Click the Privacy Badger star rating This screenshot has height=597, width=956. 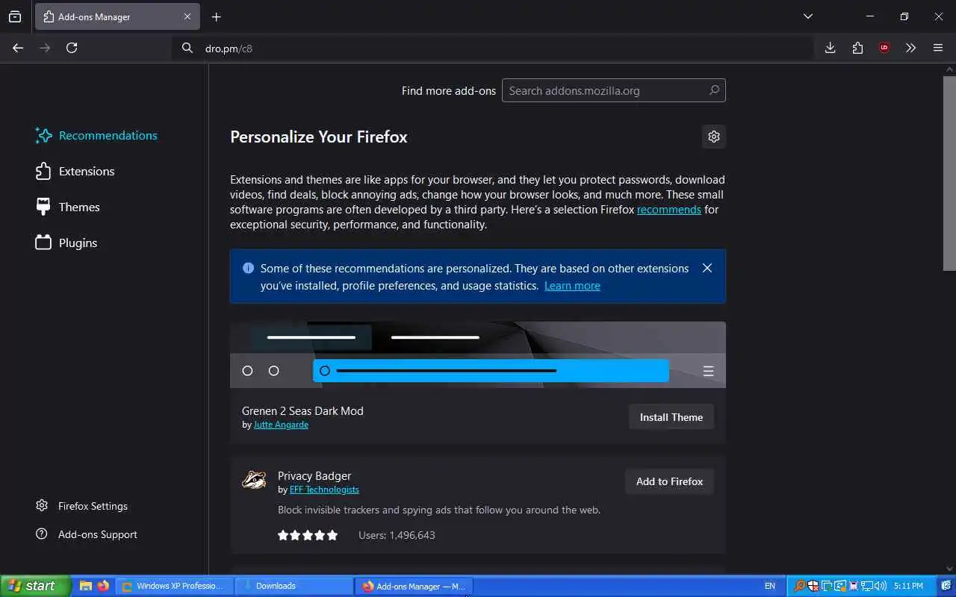pos(308,535)
